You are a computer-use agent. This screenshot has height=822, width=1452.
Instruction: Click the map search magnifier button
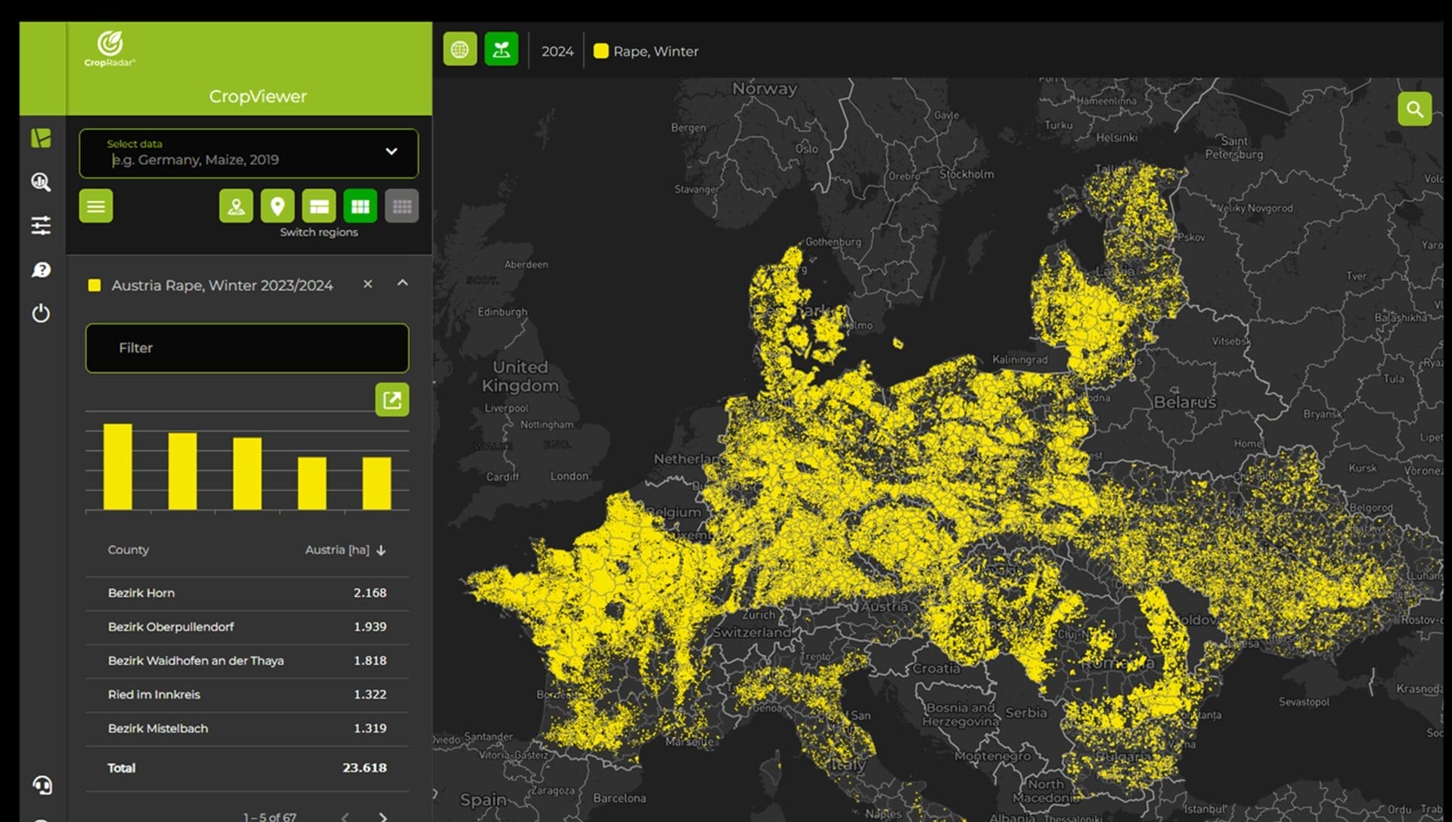click(x=1414, y=110)
